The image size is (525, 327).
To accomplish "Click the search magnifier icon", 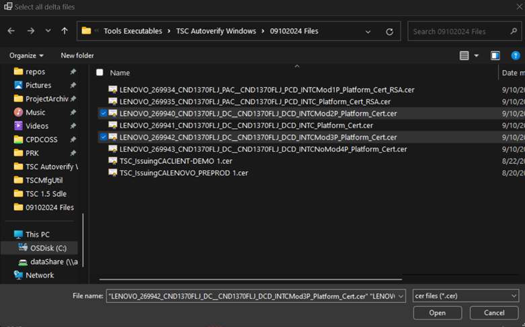I will (x=514, y=31).
